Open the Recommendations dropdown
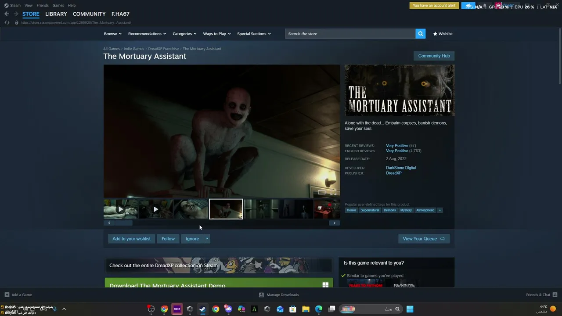 (147, 34)
